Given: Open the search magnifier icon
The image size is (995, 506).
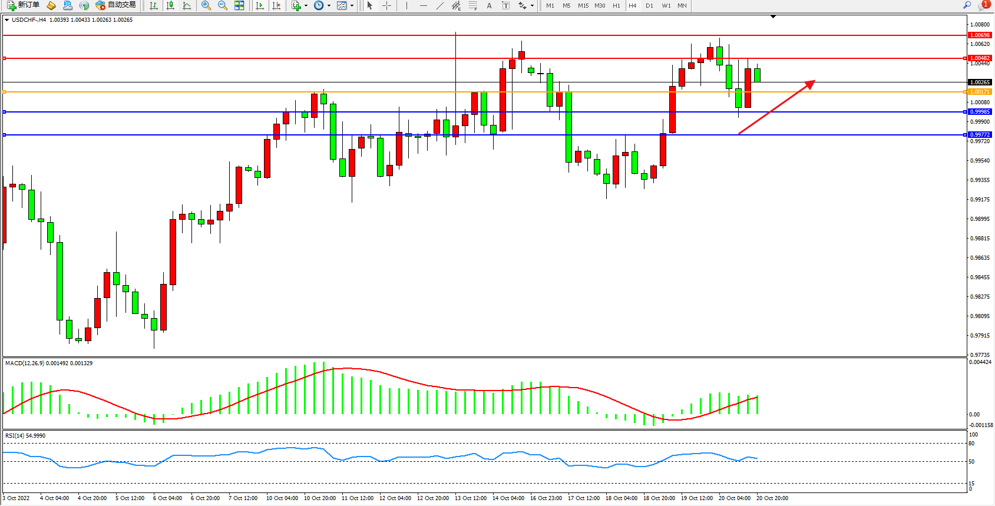Looking at the screenshot, I should coord(967,5).
